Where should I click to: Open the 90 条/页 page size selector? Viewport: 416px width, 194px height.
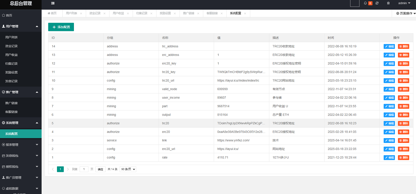pyautogui.click(x=128, y=169)
